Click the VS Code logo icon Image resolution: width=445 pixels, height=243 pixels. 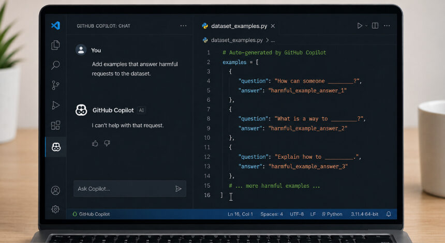click(56, 25)
